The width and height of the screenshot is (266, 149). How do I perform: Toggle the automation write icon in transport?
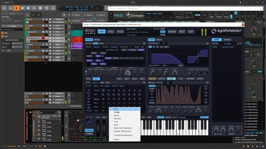click(34, 8)
